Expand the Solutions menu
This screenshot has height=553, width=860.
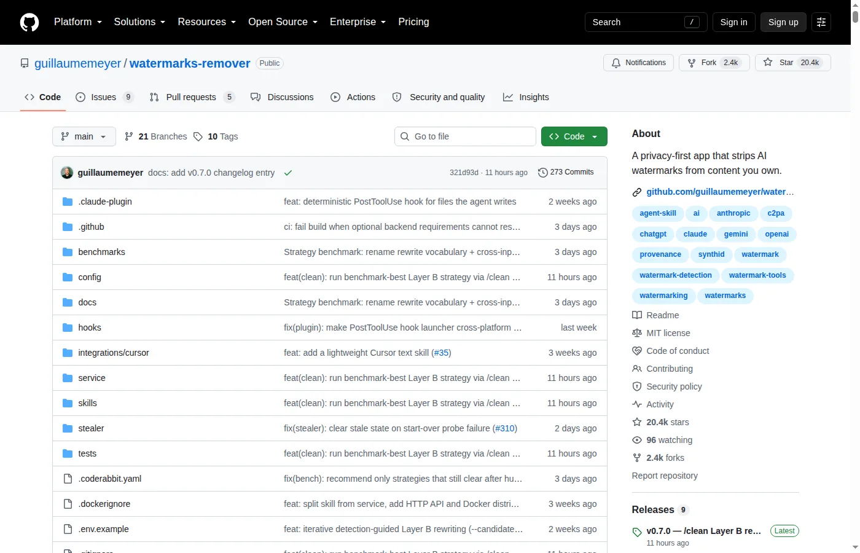[x=139, y=22]
